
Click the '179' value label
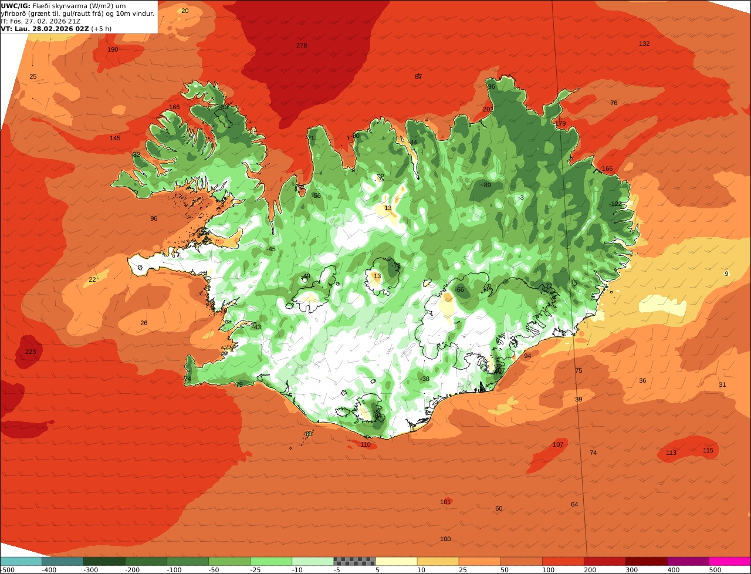[561, 124]
